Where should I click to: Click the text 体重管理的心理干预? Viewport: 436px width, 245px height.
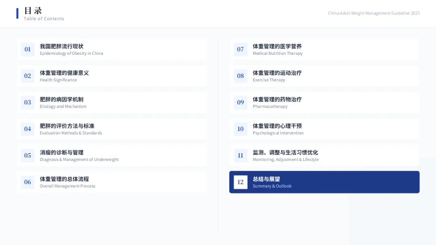click(277, 126)
